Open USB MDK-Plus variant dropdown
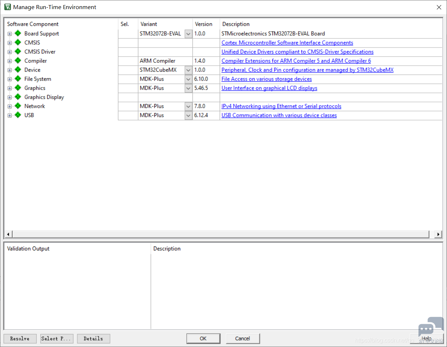 click(x=188, y=115)
